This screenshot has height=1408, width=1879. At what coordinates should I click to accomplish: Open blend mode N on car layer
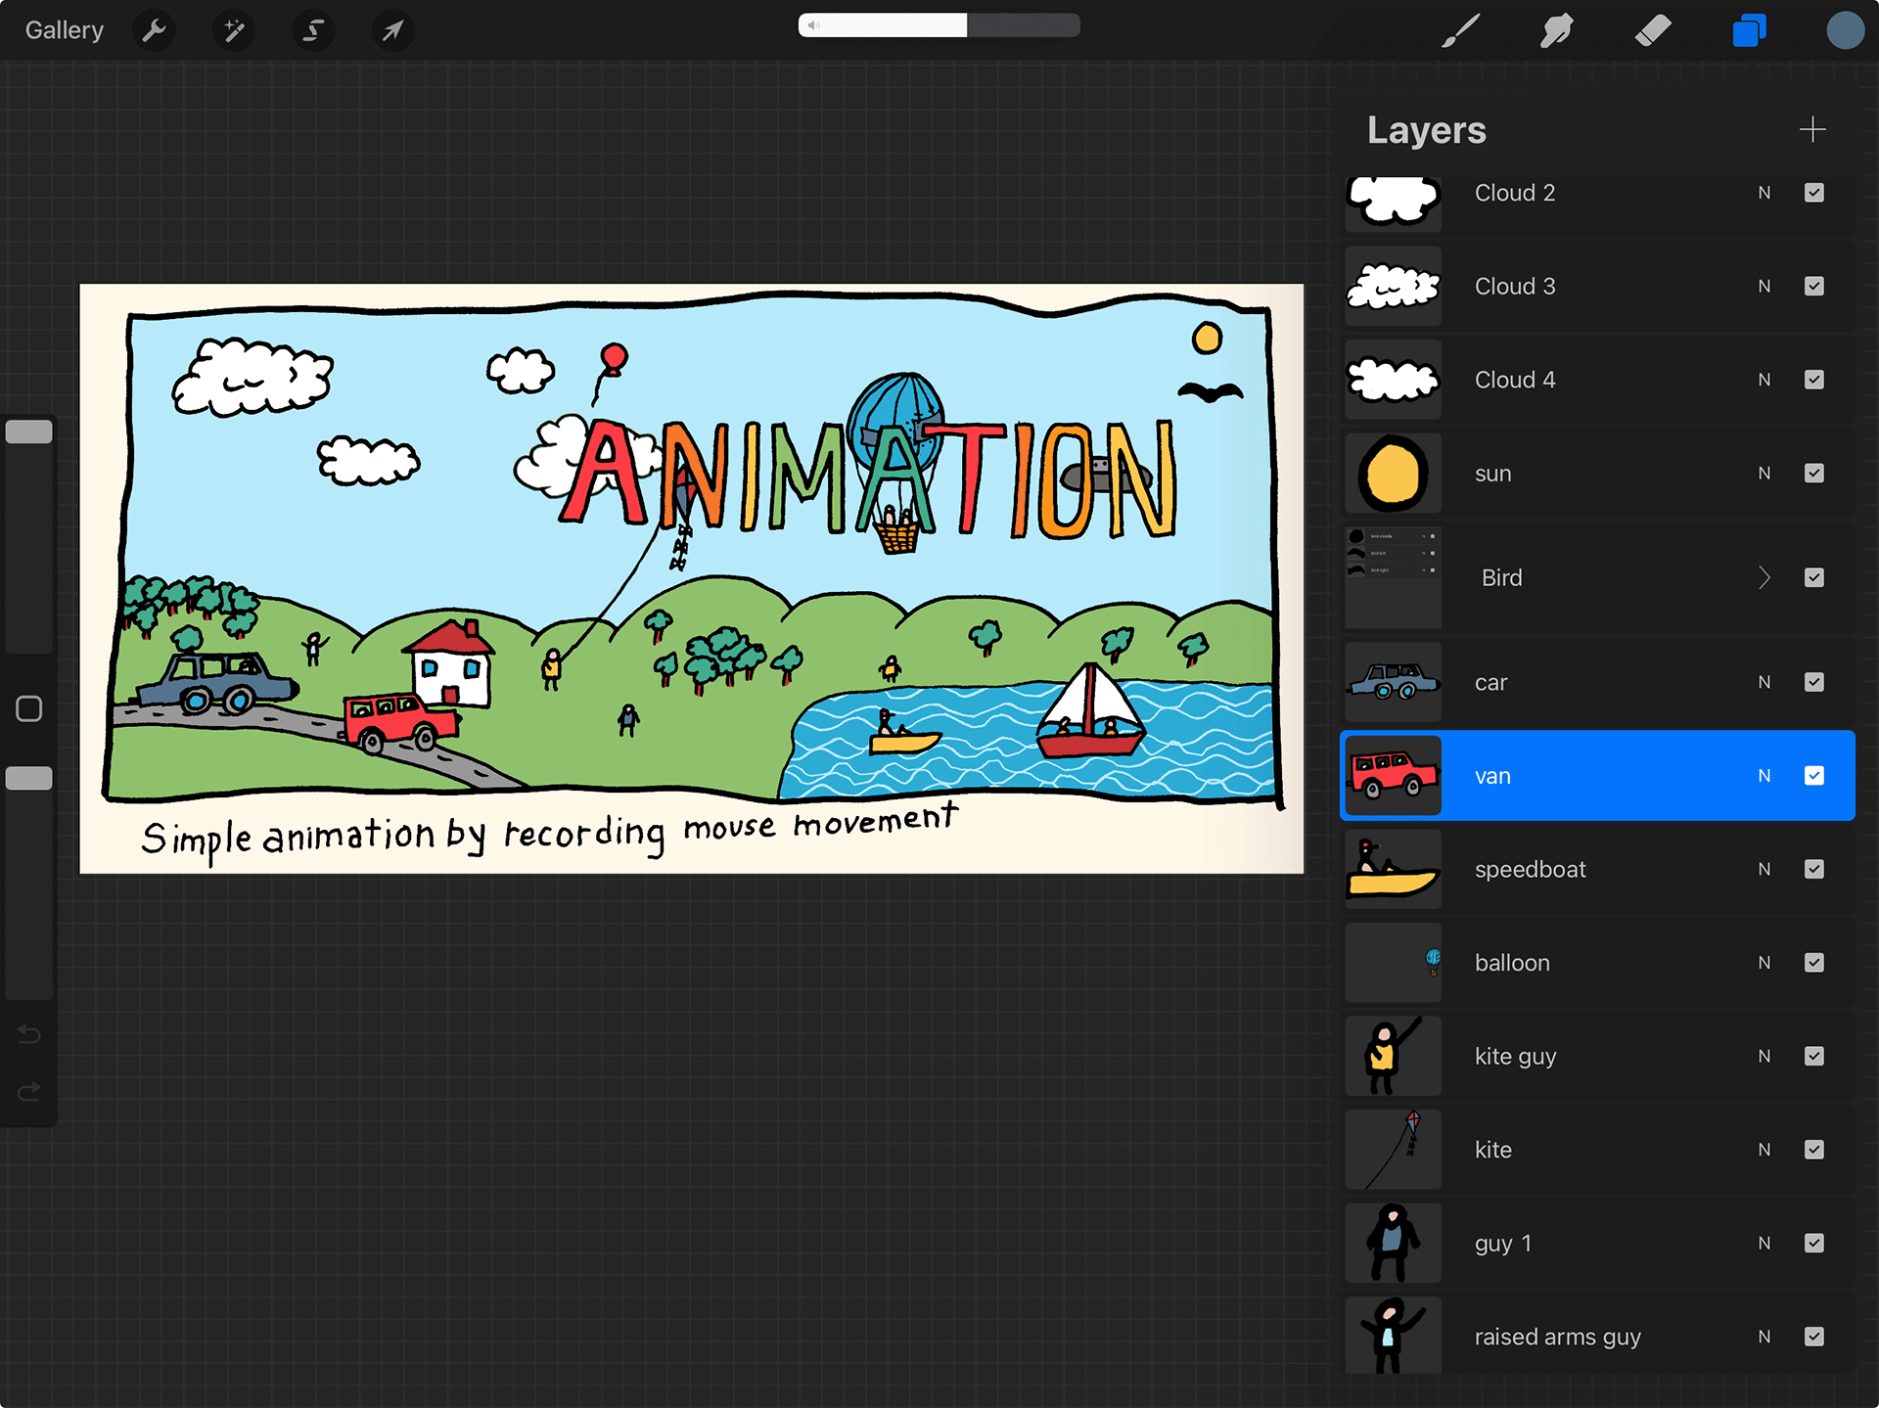point(1764,682)
